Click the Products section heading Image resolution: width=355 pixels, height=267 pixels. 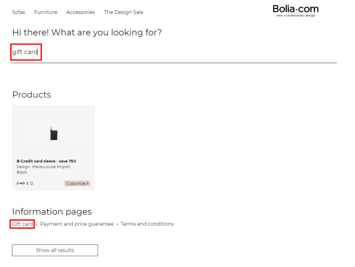click(x=32, y=94)
